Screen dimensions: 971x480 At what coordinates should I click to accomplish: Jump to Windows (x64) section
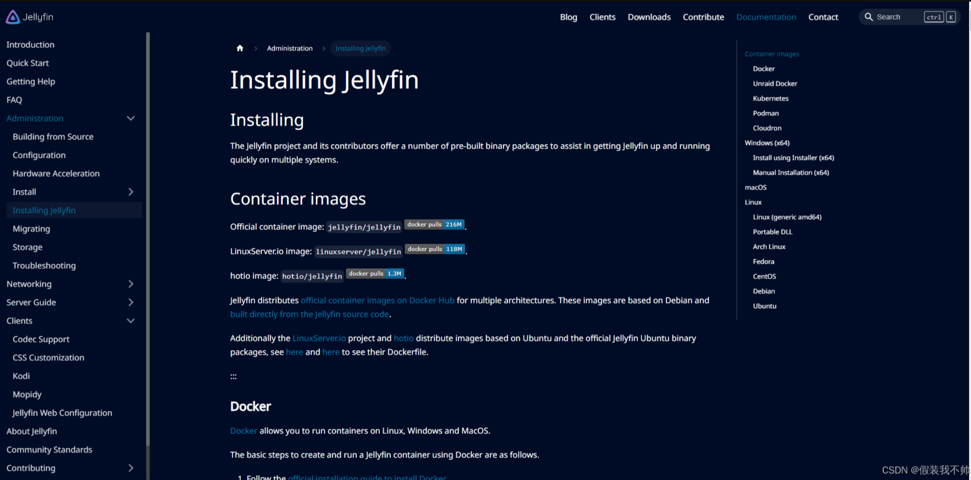767,143
